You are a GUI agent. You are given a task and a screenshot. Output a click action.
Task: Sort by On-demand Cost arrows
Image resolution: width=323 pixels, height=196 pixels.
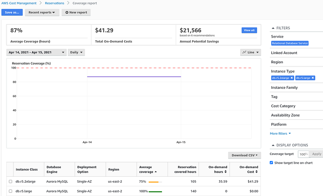(256, 172)
